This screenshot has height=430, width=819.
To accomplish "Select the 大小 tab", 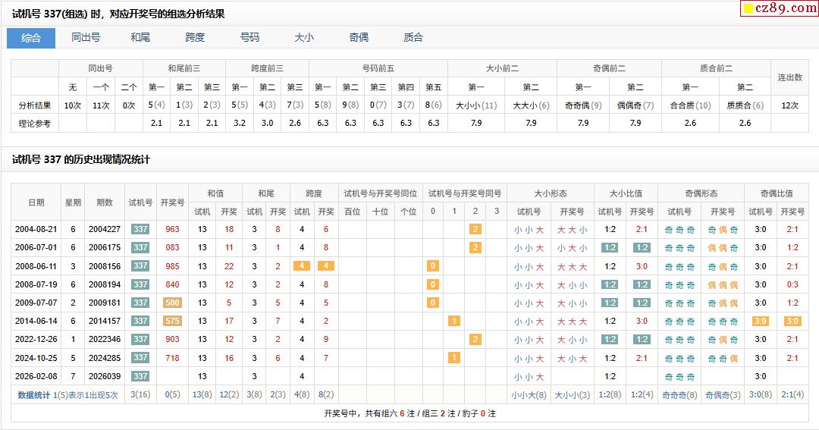I will coord(304,38).
